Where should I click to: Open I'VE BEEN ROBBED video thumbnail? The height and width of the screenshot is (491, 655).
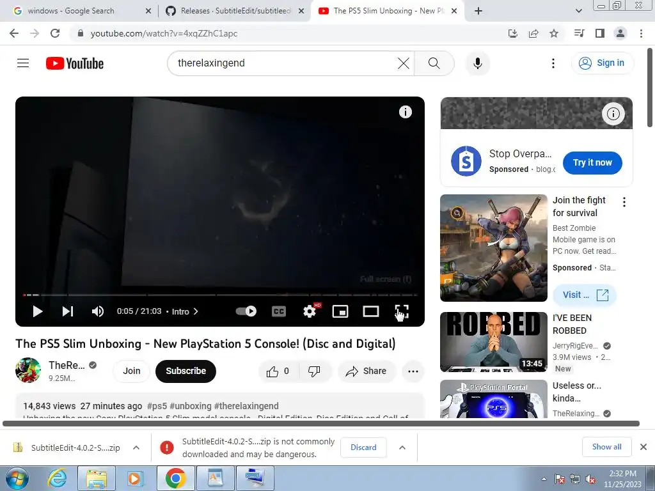tap(494, 342)
